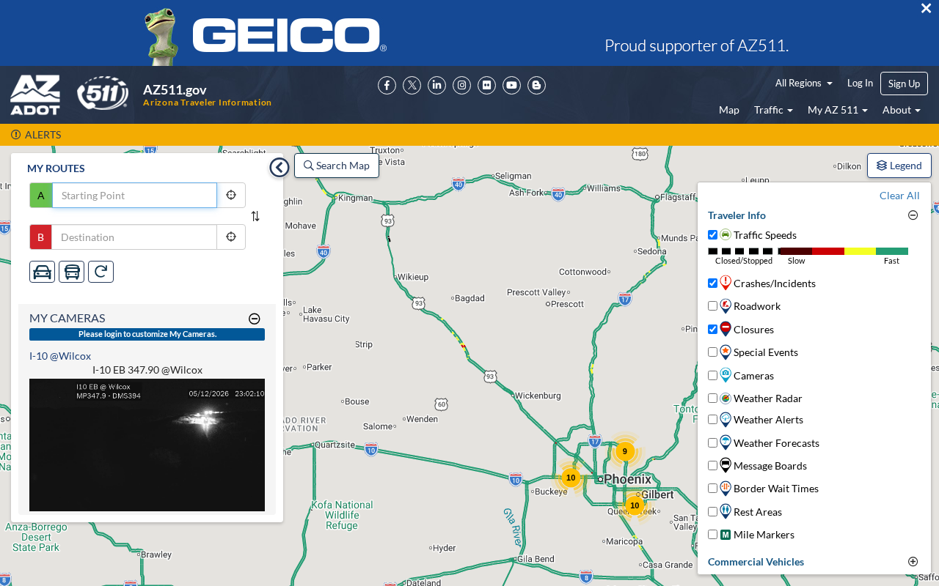Click the 511 logo
939x586 pixels.
tap(103, 93)
